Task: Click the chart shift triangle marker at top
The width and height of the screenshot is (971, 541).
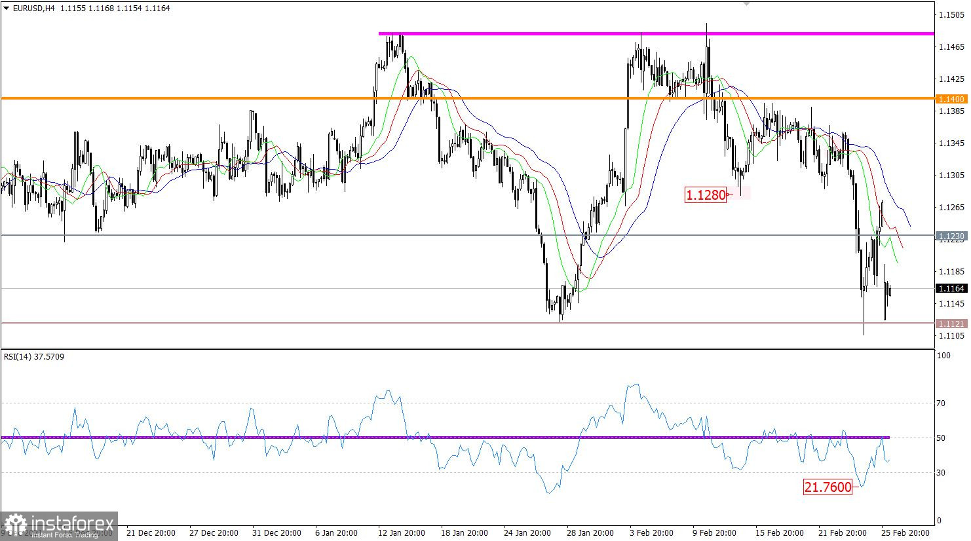Action: [746, 4]
